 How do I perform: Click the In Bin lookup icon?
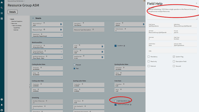(x=102, y=47)
